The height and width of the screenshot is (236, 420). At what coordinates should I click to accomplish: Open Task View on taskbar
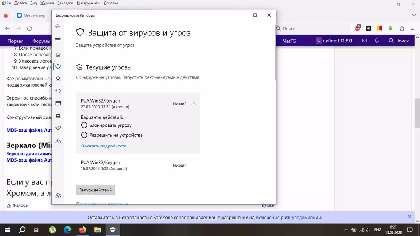point(37,230)
